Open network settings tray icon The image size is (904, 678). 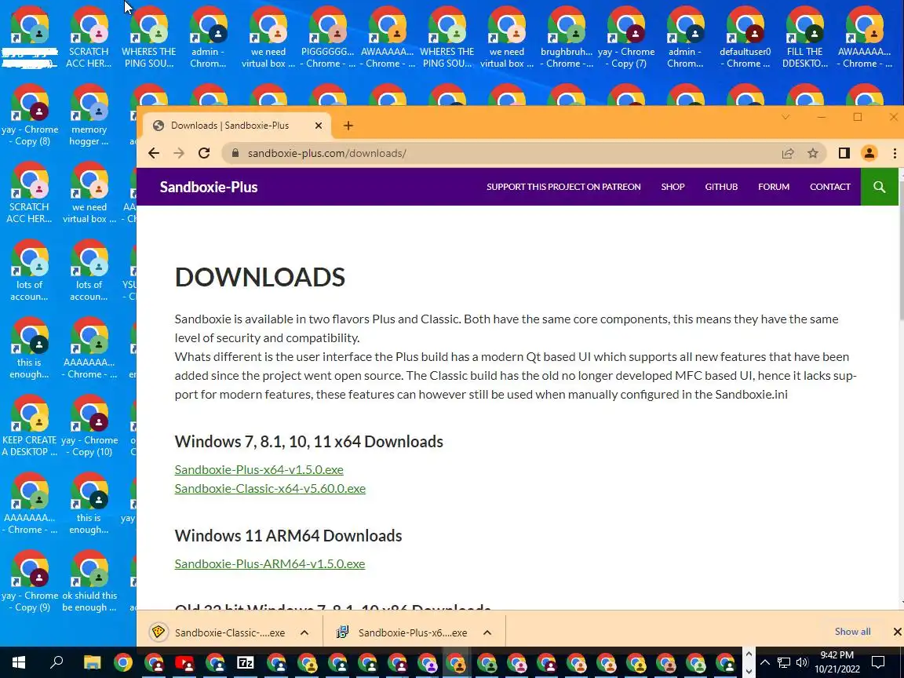[x=783, y=662]
